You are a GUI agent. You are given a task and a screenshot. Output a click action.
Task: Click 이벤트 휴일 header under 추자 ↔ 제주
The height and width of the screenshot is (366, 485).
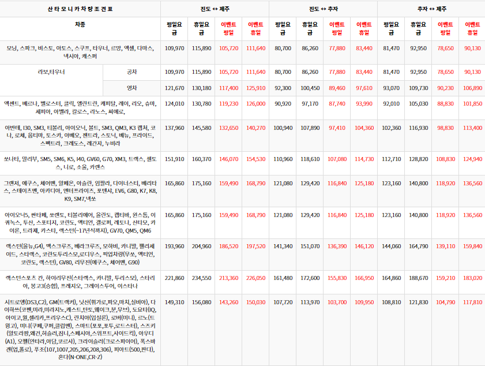[472, 28]
